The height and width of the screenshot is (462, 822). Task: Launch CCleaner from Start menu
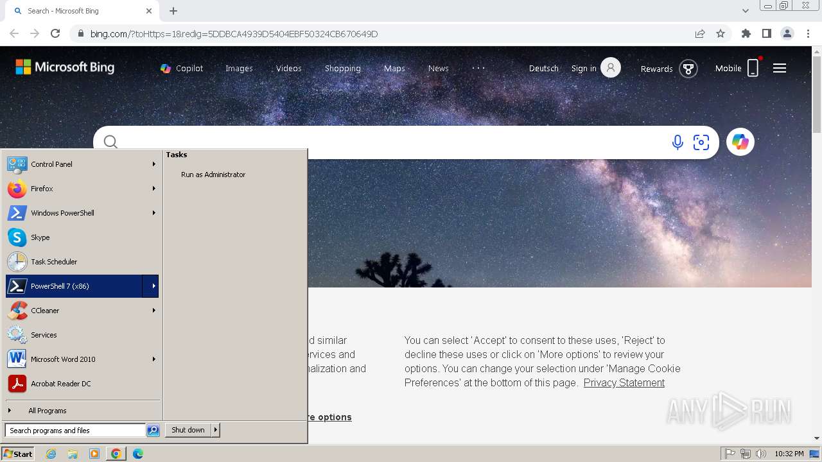point(82,311)
